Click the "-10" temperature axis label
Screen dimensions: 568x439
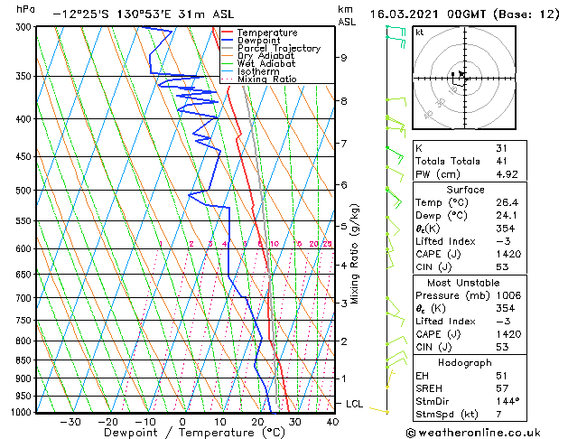[x=145, y=423]
